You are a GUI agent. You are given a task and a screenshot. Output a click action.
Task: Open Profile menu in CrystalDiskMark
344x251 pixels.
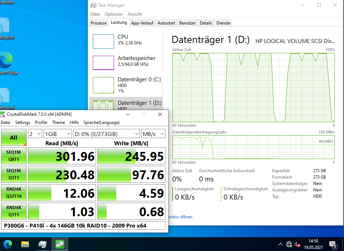click(41, 122)
